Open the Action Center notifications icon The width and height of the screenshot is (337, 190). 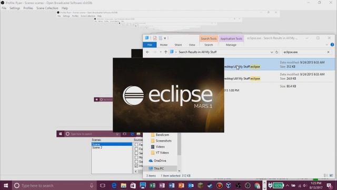(x=329, y=185)
